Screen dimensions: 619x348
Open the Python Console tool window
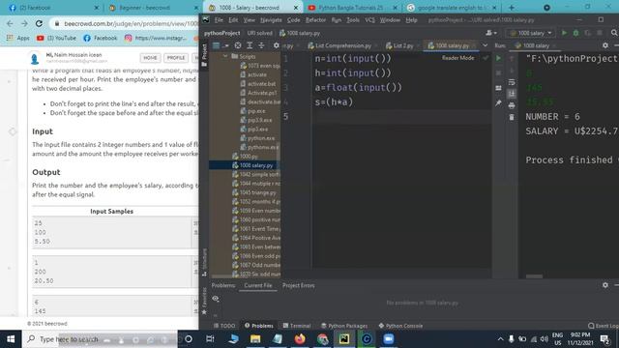[400, 326]
